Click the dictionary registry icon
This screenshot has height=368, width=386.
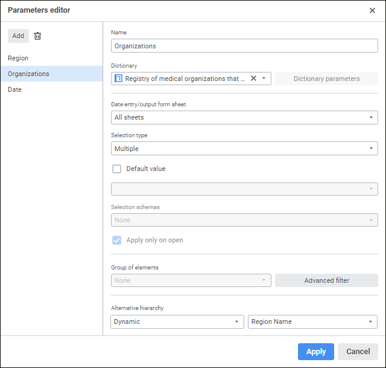tap(119, 79)
